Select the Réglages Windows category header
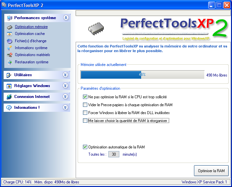Screen dimensions: 232x187 click(x=37, y=86)
